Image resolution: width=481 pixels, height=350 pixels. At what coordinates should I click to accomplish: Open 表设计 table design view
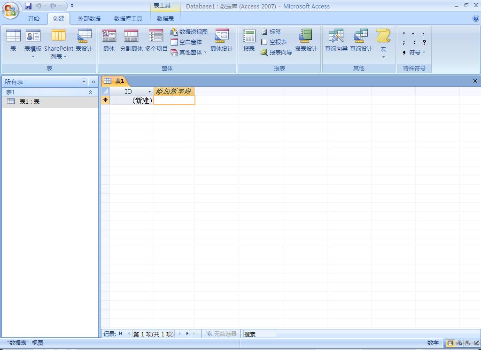pyautogui.click(x=84, y=40)
